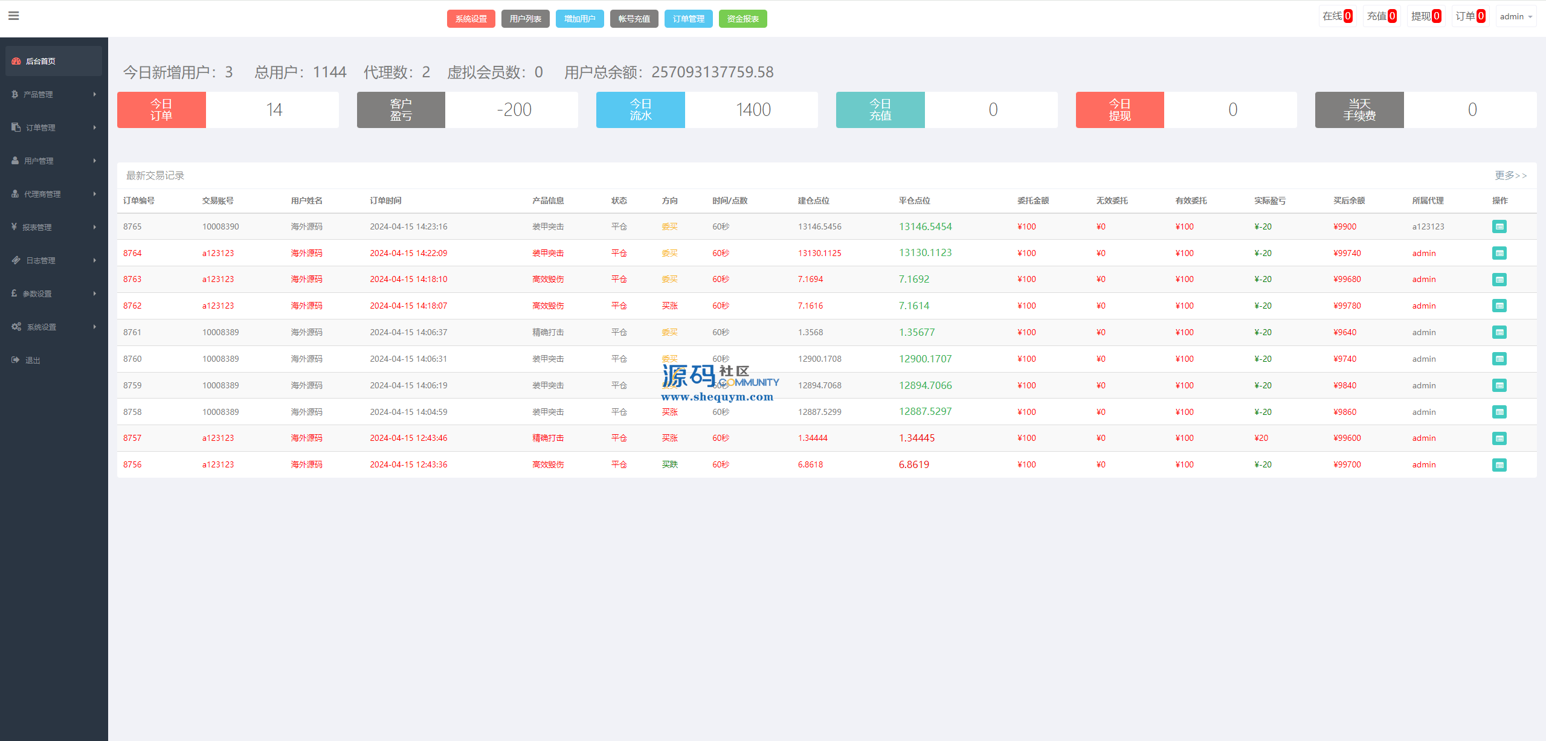Open detail icon for order 8757

click(1499, 438)
